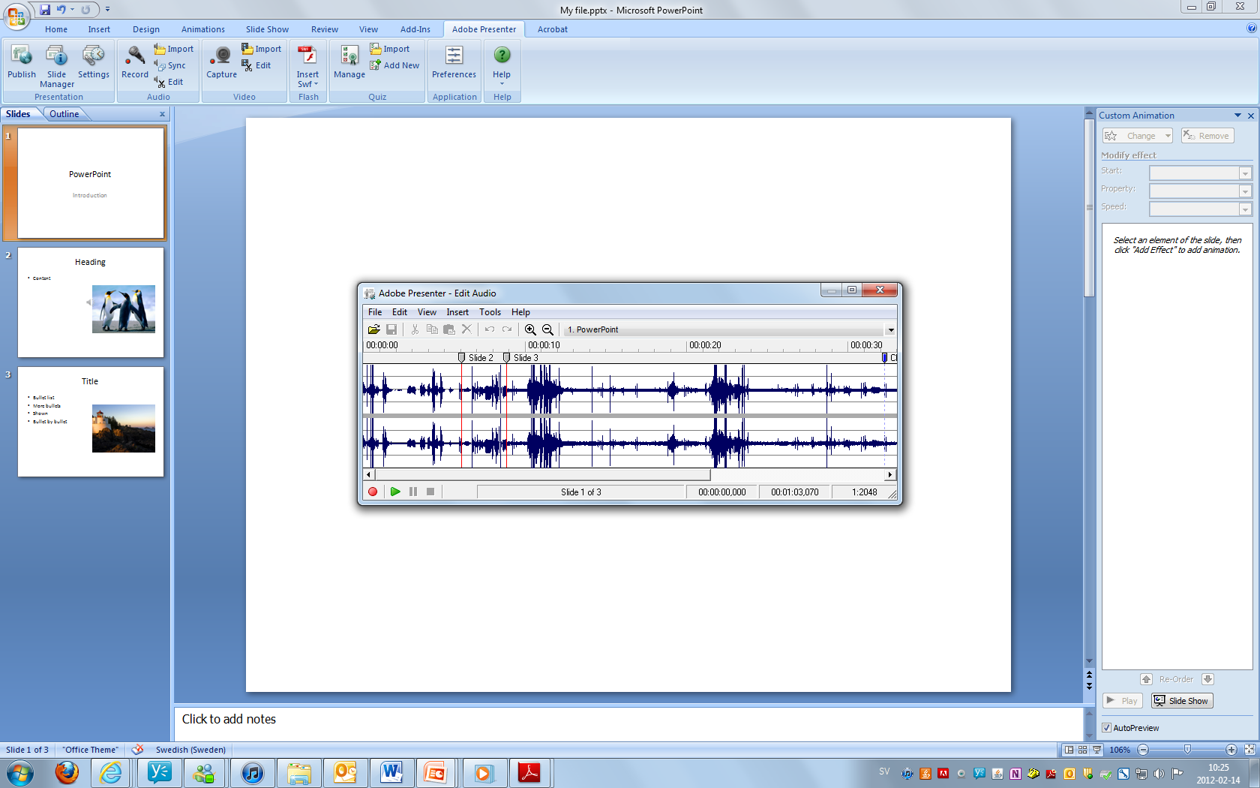The image size is (1260, 788).
Task: Click the zoom slider handle in status bar
Action: [1187, 750]
